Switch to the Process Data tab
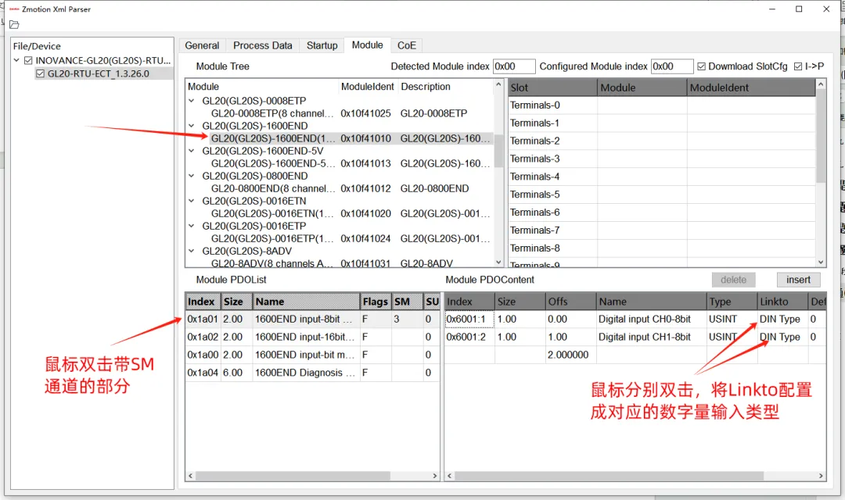This screenshot has width=845, height=500. point(262,46)
